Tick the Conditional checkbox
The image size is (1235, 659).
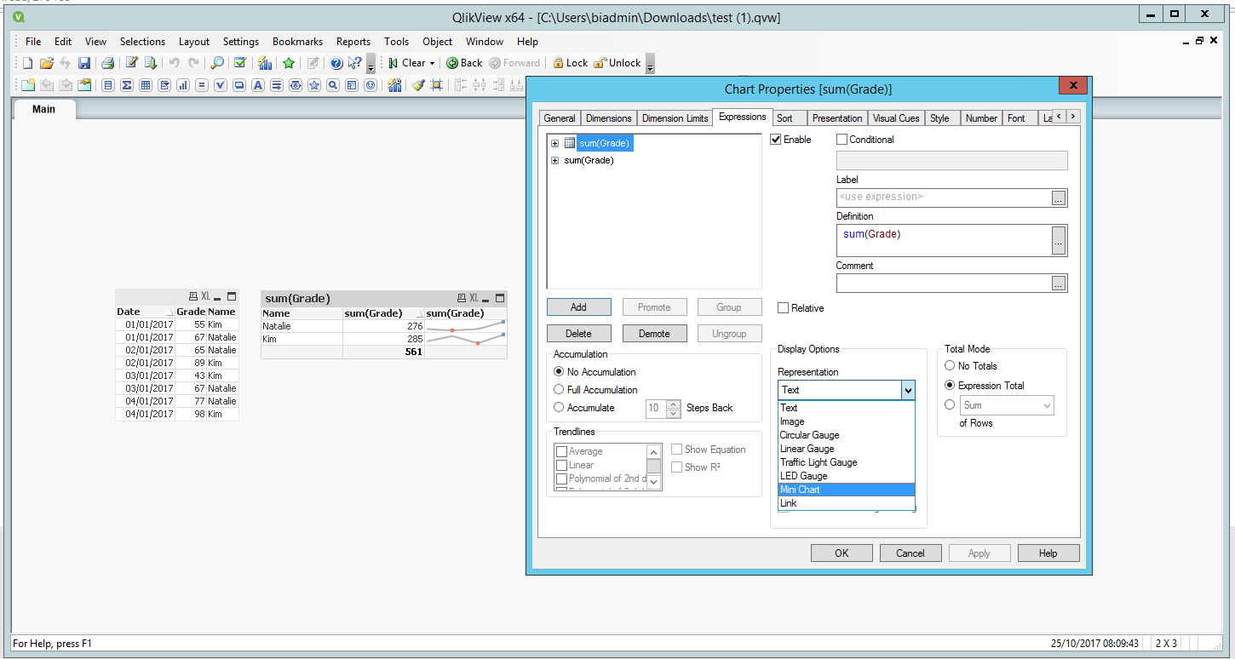pyautogui.click(x=842, y=140)
